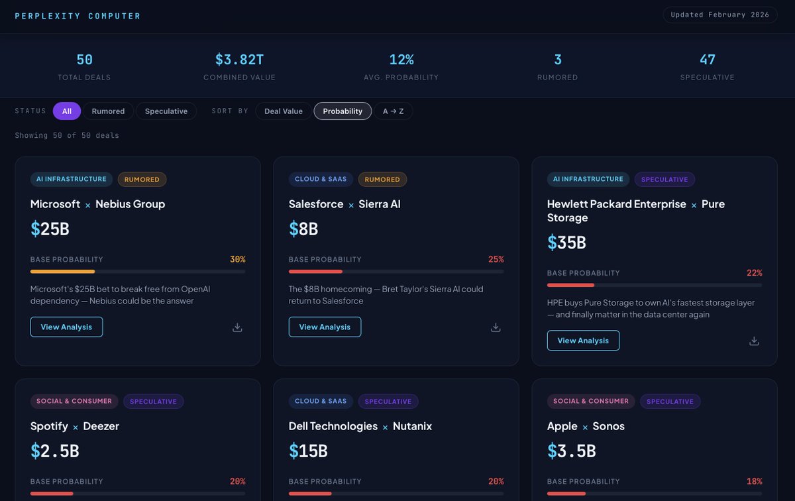Click the Microsoft × Nebius Group title
Image resolution: width=795 pixels, height=501 pixels.
[x=97, y=204]
